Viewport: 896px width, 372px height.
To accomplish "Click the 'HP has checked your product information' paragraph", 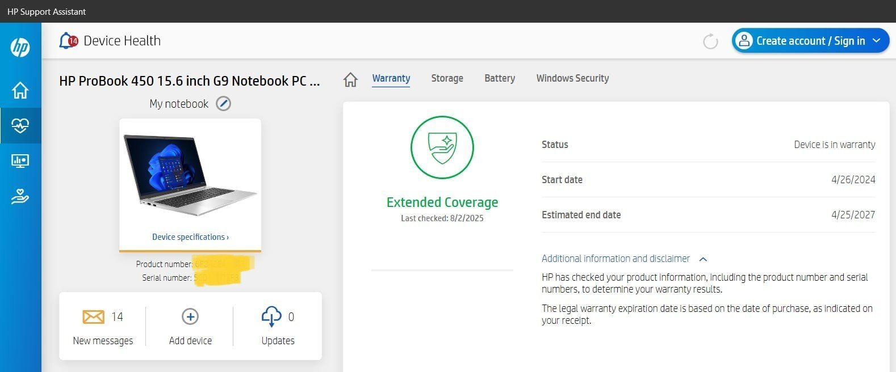I will coord(705,283).
